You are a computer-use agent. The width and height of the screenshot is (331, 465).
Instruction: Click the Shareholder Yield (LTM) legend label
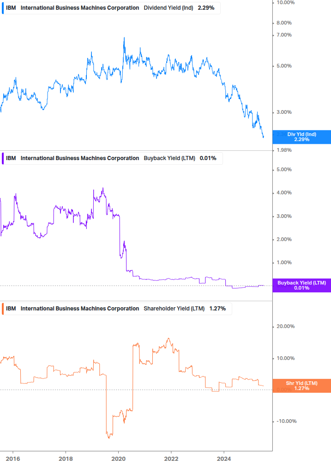174,309
